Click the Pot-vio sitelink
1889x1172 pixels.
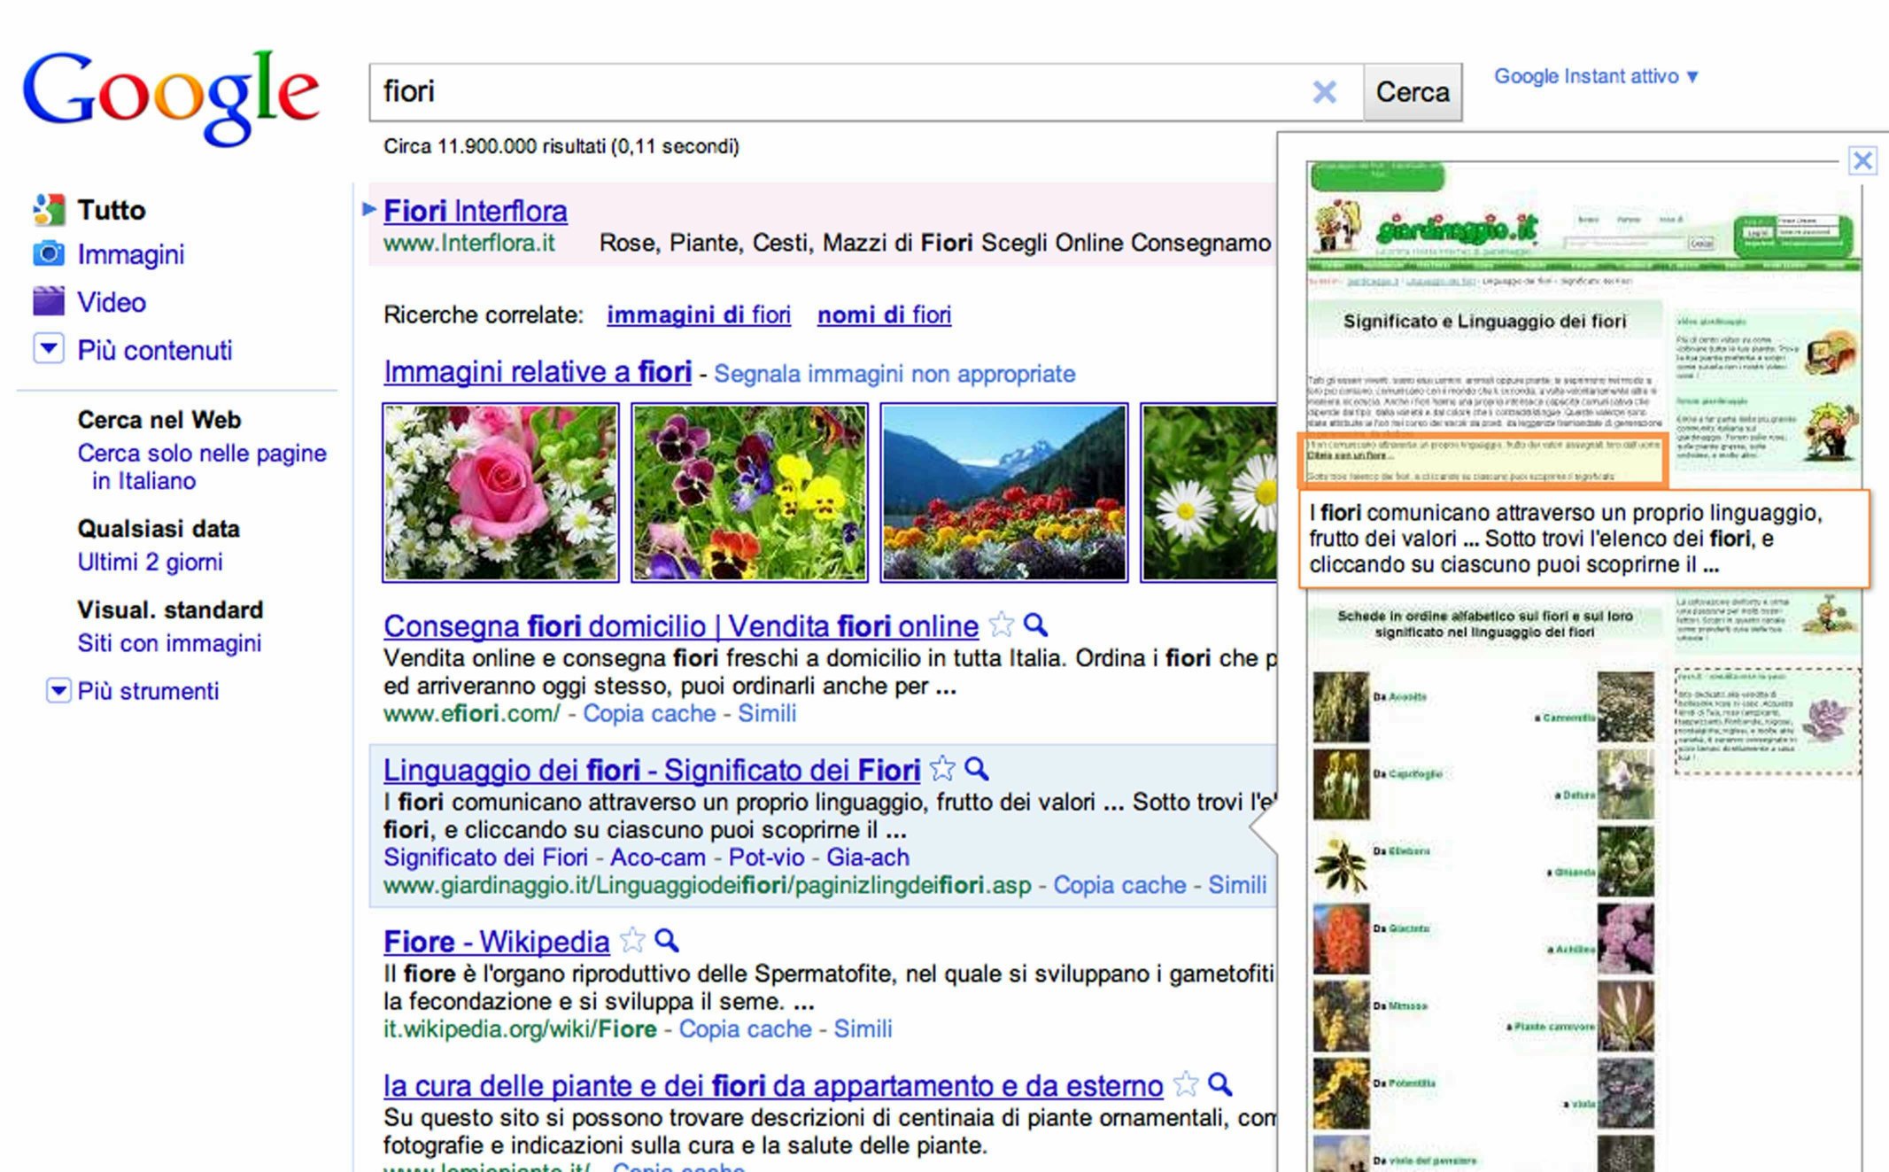766,858
